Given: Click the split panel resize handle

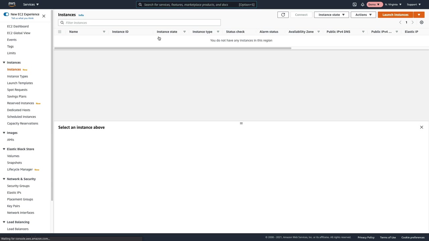Looking at the screenshot, I should (x=241, y=123).
